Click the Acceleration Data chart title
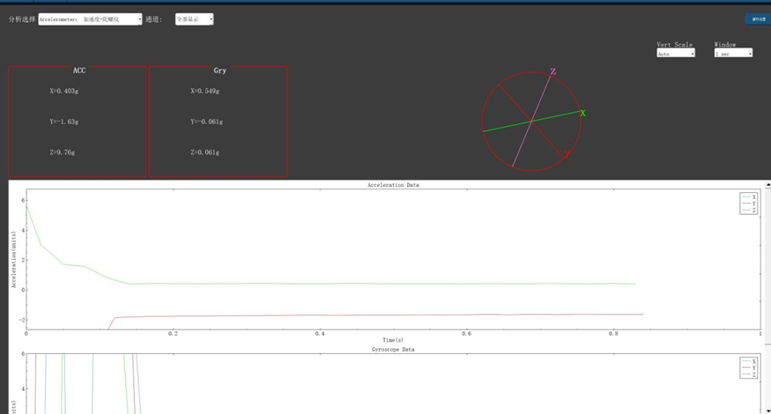Image resolution: width=771 pixels, height=414 pixels. 393,185
